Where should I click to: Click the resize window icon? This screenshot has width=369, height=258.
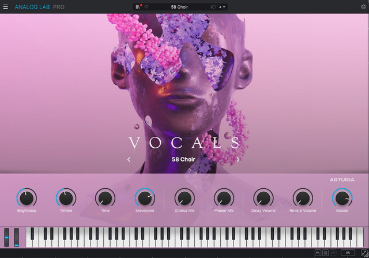point(364,253)
